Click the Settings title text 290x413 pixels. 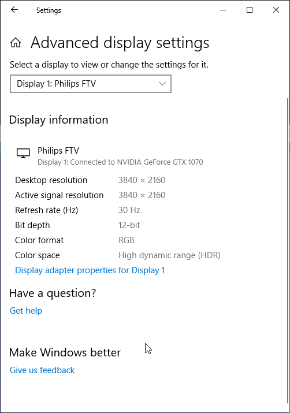coord(49,10)
